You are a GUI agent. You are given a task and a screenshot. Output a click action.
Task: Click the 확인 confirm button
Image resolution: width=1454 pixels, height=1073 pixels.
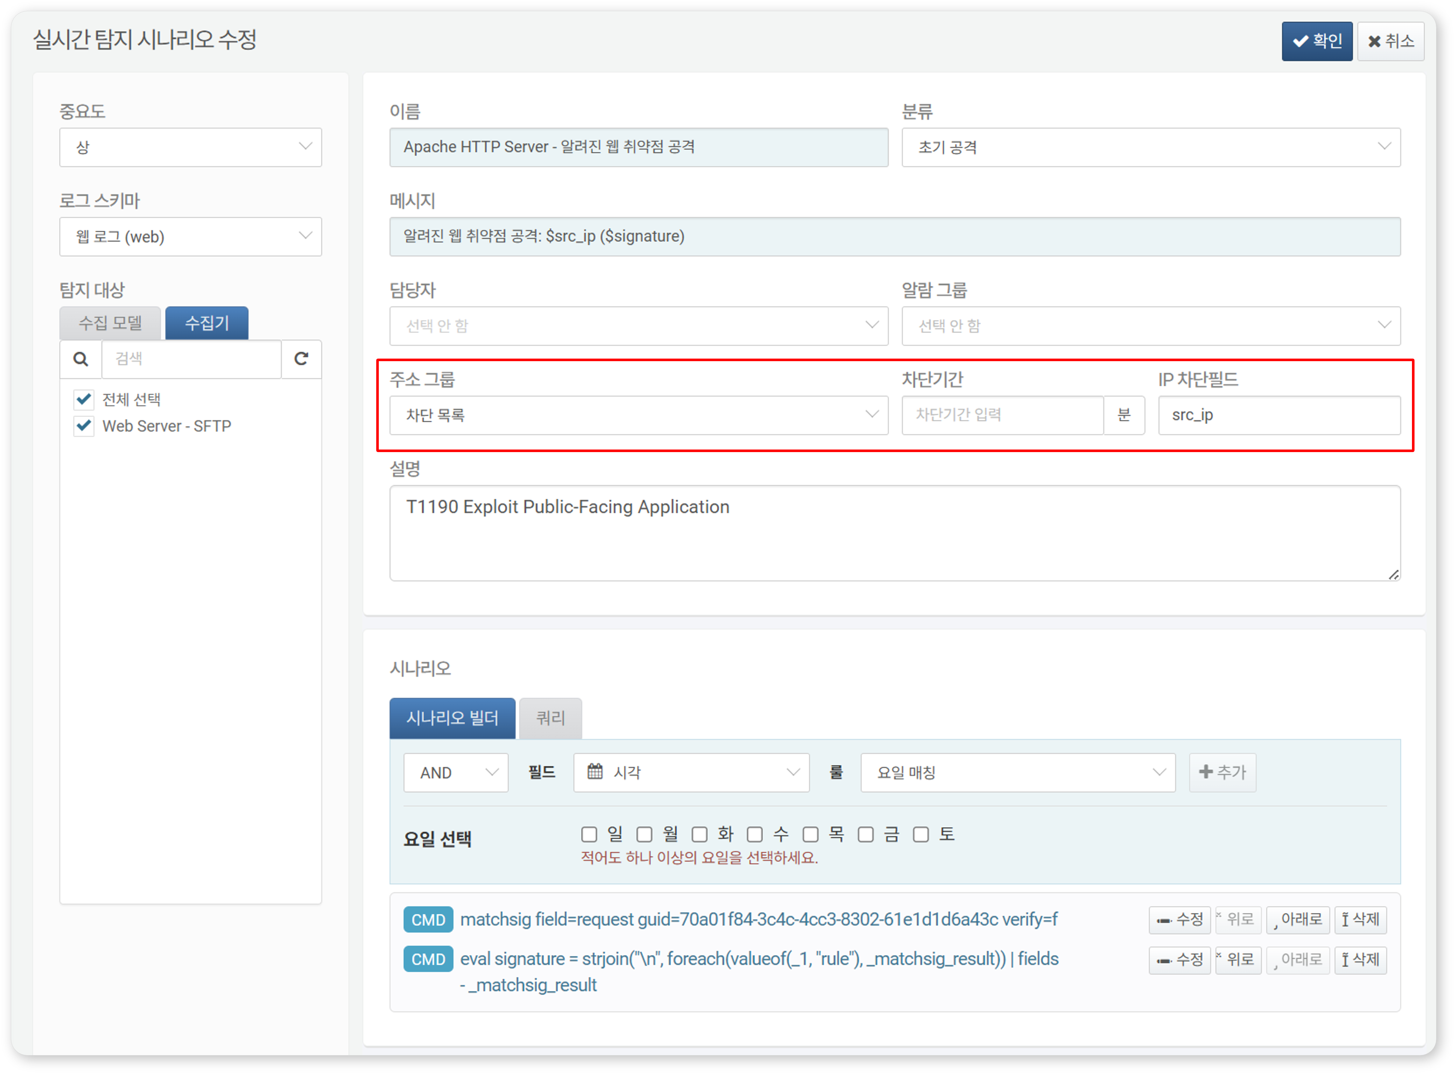pos(1317,42)
